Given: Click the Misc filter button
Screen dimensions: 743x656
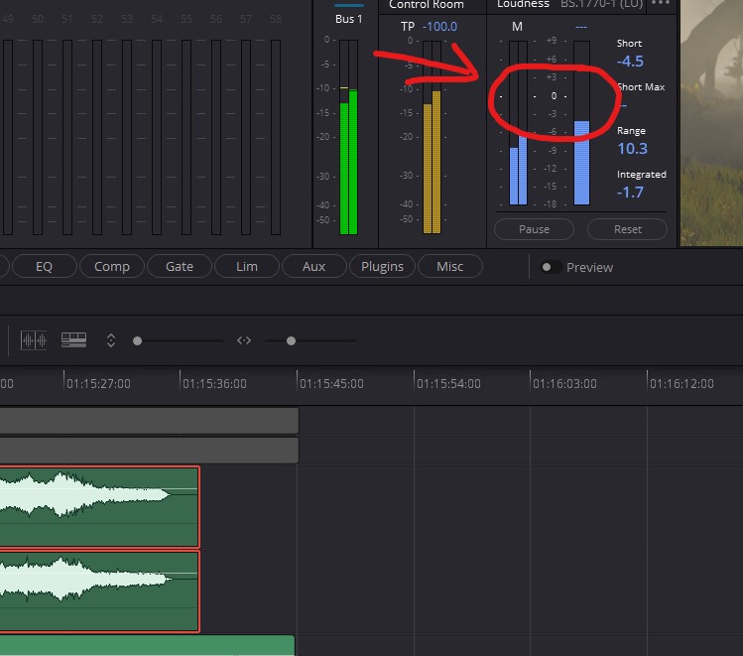Looking at the screenshot, I should click(449, 266).
